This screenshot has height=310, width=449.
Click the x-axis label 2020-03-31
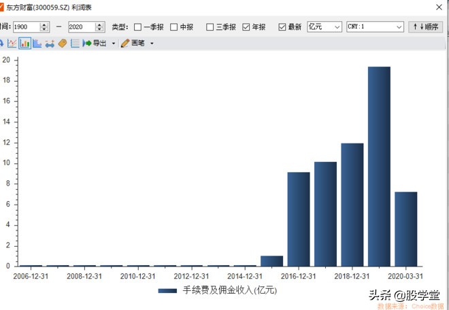(x=405, y=277)
